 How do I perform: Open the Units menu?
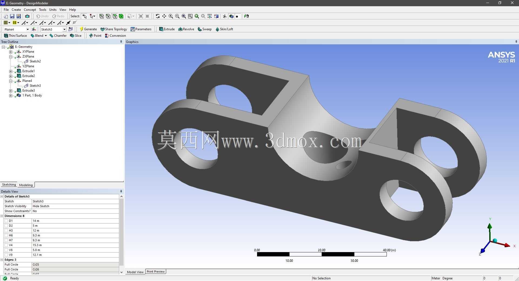[53, 9]
